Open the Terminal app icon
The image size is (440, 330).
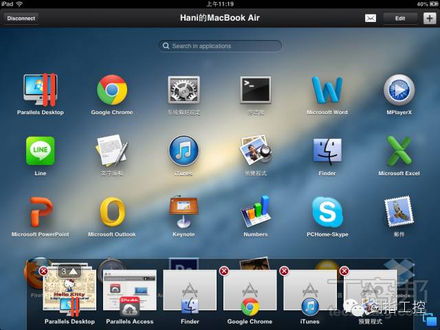(x=256, y=90)
